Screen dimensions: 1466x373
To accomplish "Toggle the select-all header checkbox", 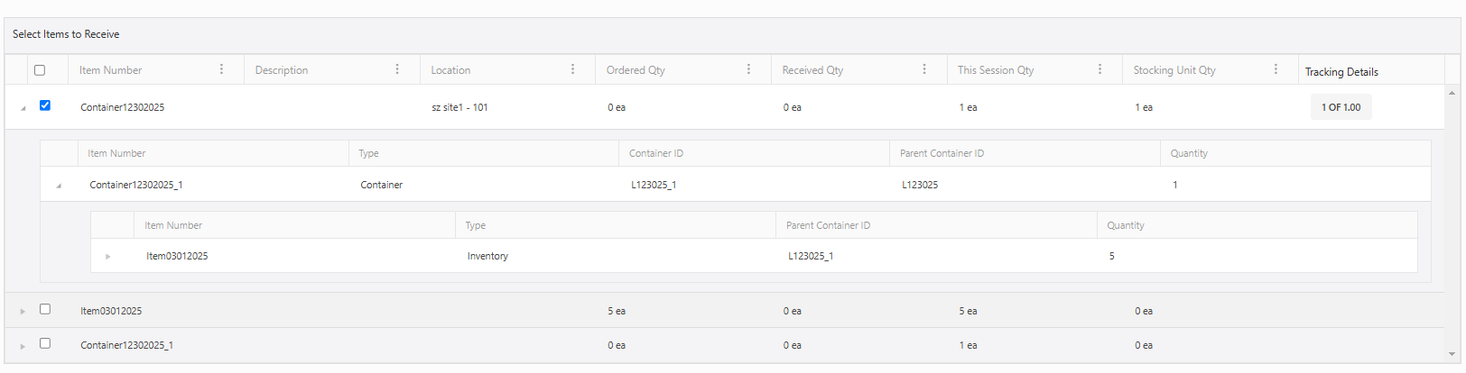I will point(40,70).
